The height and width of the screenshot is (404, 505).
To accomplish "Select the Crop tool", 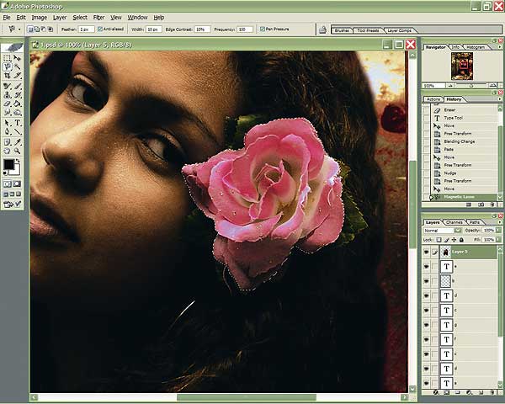I will tap(8, 76).
